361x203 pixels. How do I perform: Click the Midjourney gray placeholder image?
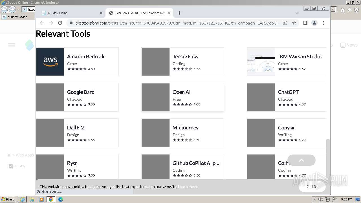[x=156, y=133]
